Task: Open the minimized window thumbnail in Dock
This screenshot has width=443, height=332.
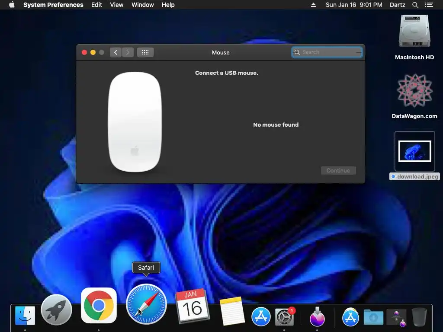Action: pyautogui.click(x=396, y=317)
